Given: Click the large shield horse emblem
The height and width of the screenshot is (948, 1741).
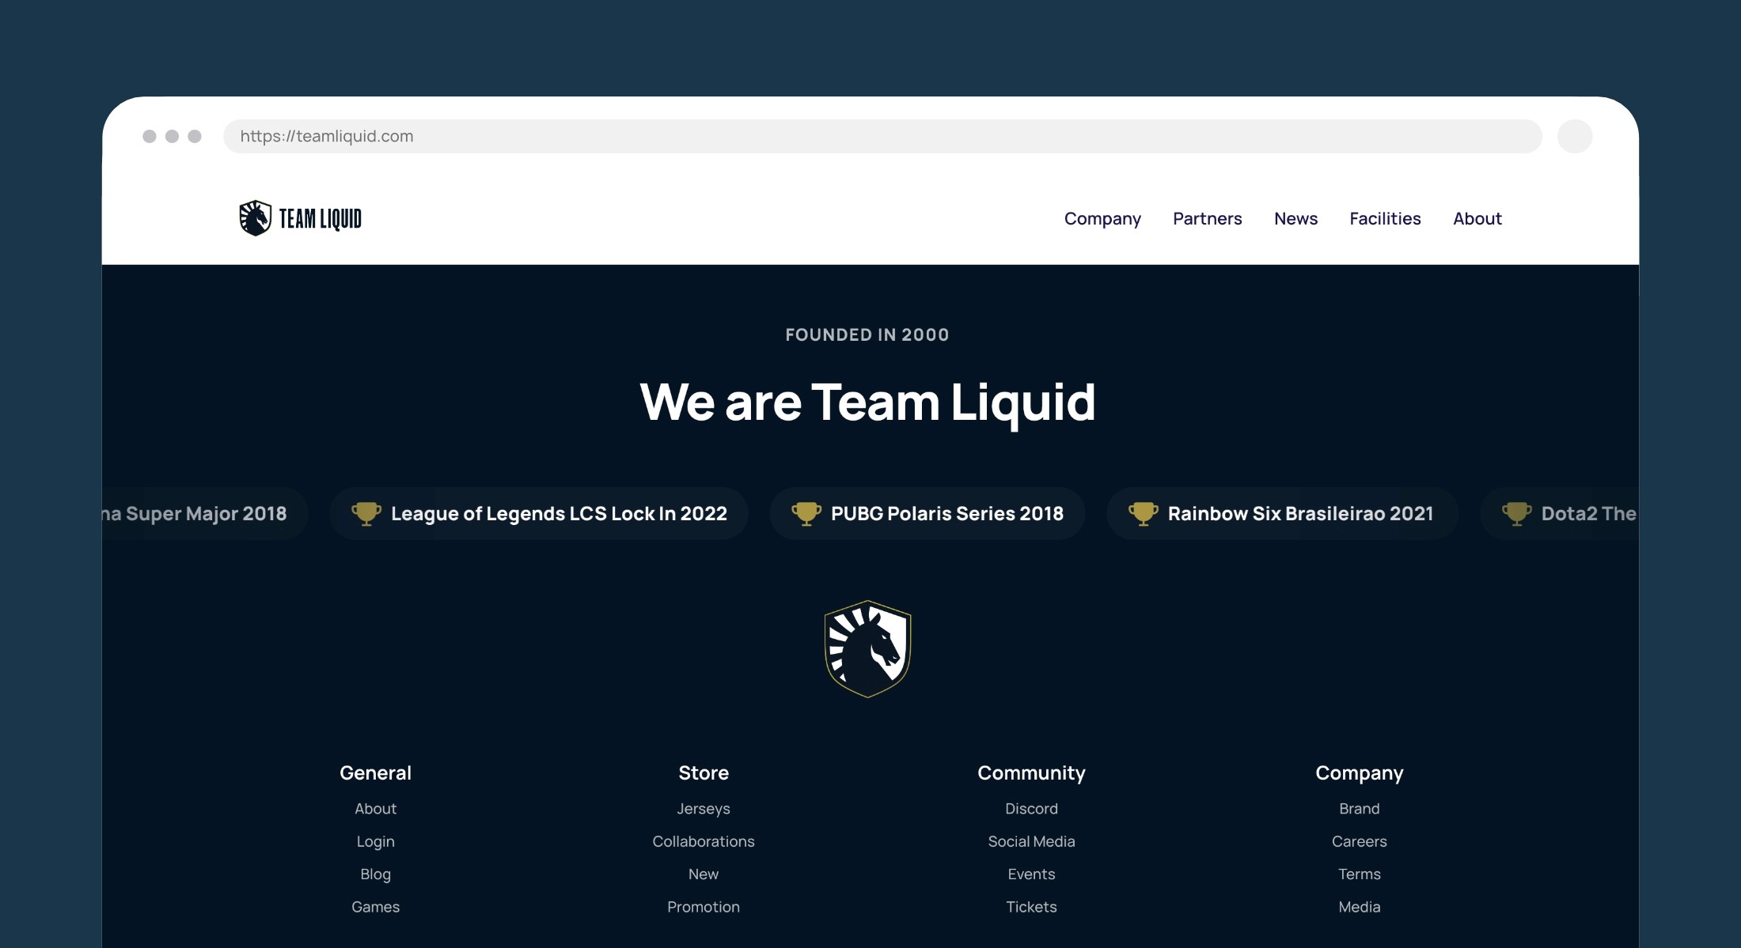Looking at the screenshot, I should (867, 649).
